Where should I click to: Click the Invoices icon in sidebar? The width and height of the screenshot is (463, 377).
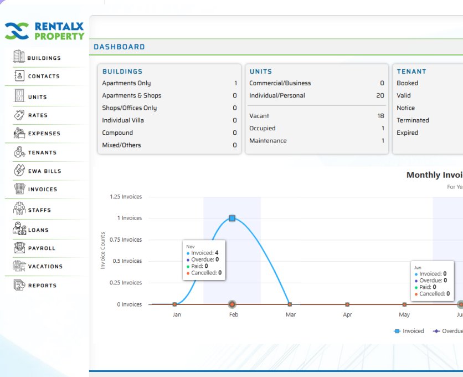tap(19, 189)
